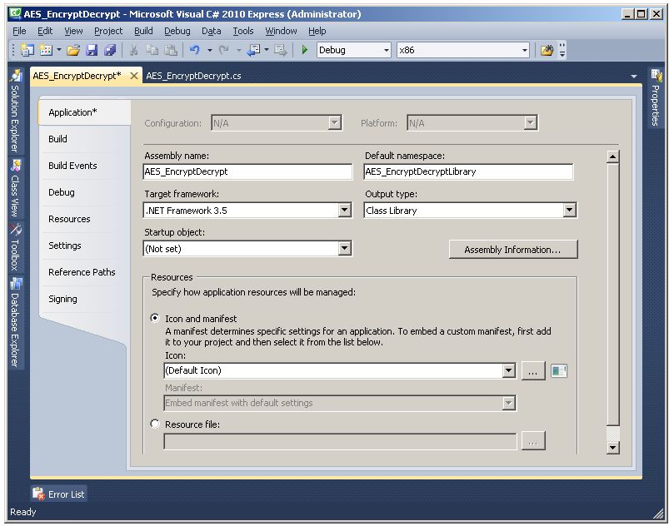Select the Resource file radio button
Screen dimensions: 669x526
tap(155, 424)
